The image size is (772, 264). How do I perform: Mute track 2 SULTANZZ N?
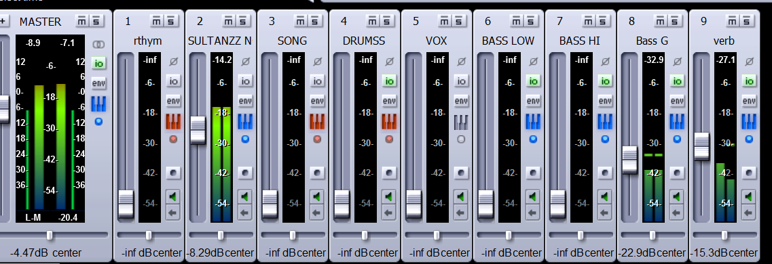click(x=228, y=21)
